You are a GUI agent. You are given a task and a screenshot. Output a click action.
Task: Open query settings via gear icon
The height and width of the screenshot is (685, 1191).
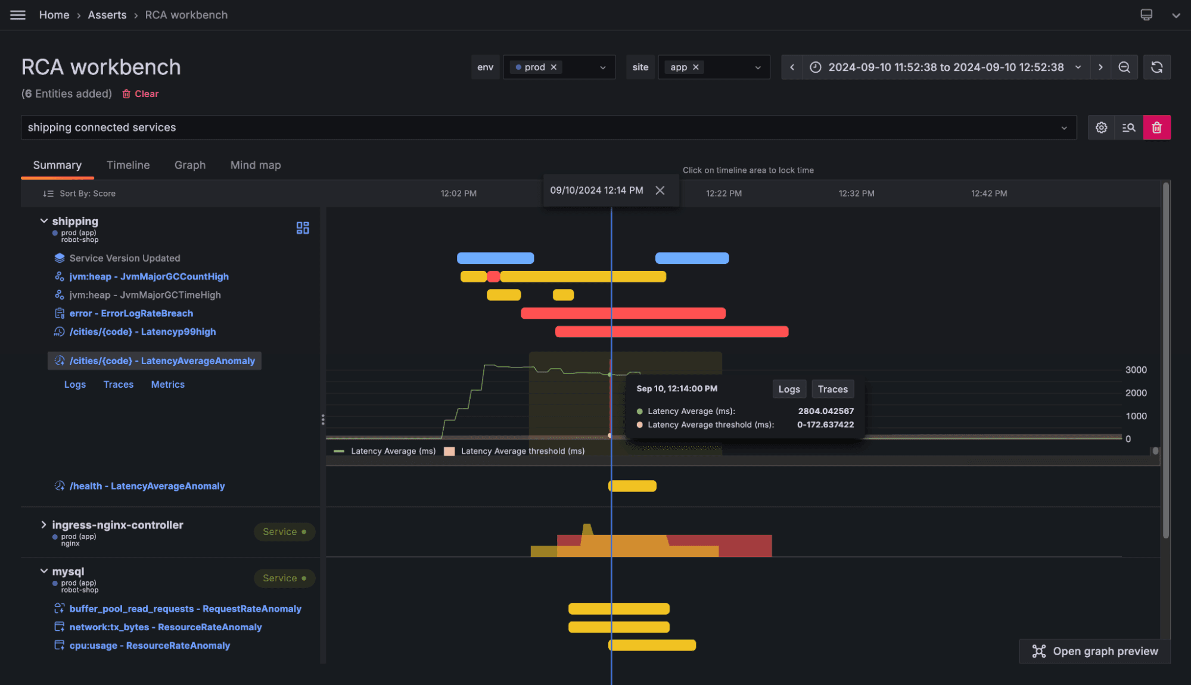coord(1100,127)
